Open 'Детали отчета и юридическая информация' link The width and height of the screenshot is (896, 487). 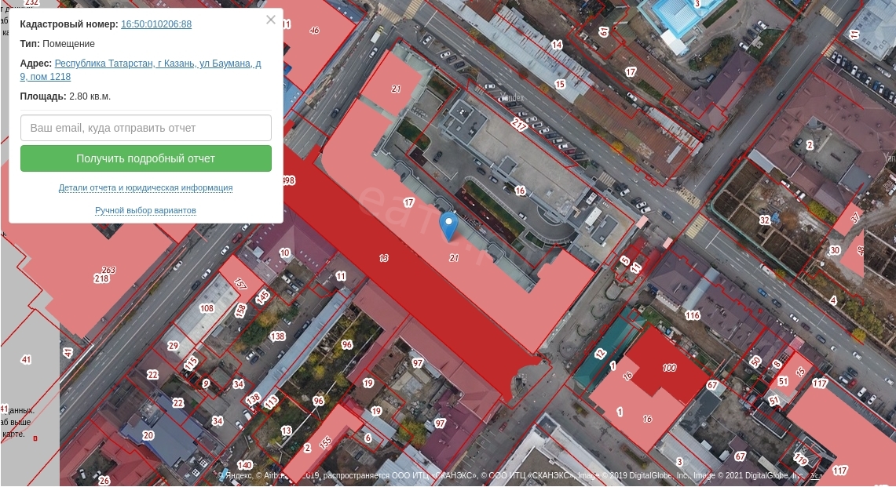point(145,188)
